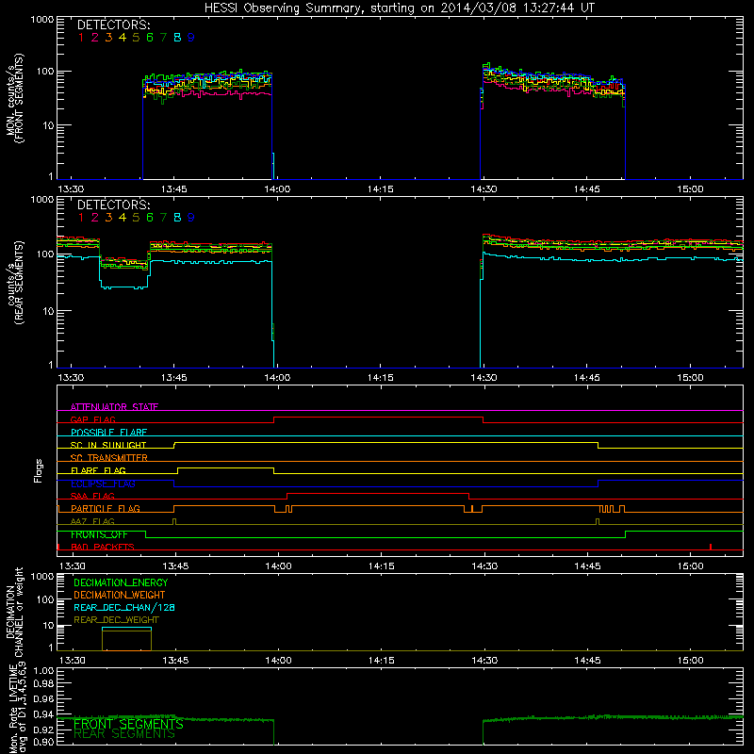Pick detector 6 legend in rear segments plot
Image resolution: width=754 pixels, height=754 pixels.
[150, 218]
